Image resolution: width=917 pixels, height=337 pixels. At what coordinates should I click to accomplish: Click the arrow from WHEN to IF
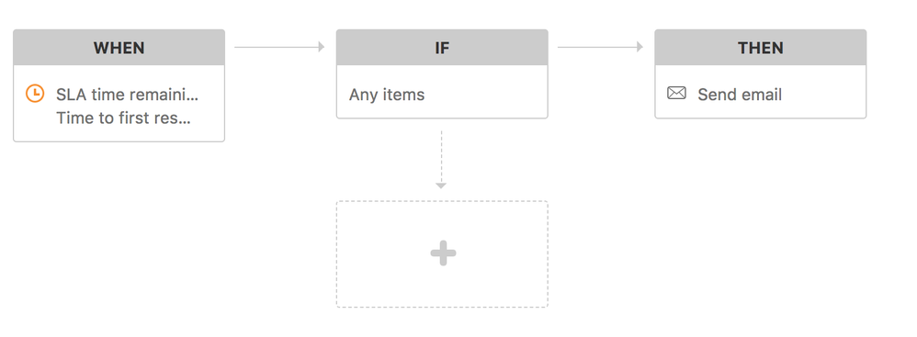pos(279,47)
